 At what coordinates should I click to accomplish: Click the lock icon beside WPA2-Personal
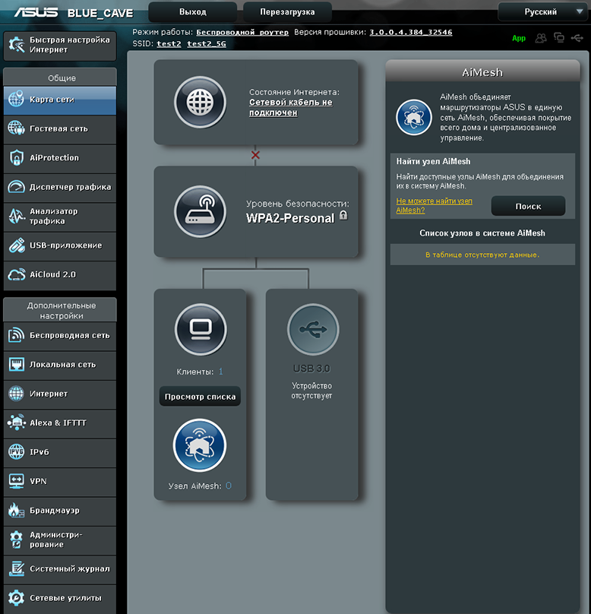pyautogui.click(x=343, y=215)
